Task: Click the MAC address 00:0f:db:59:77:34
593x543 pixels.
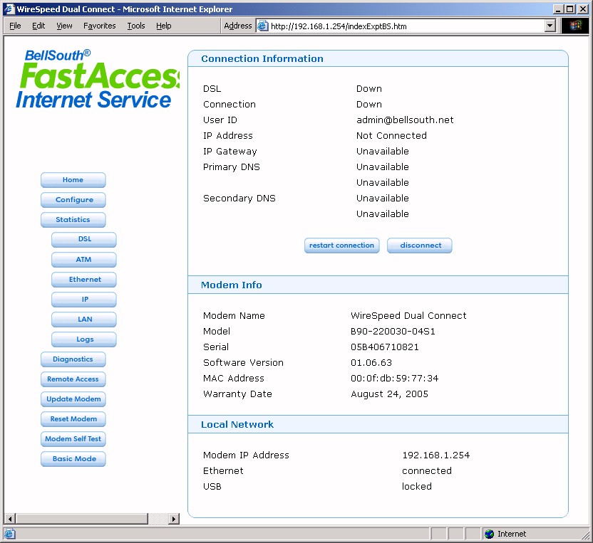Action: click(x=394, y=379)
